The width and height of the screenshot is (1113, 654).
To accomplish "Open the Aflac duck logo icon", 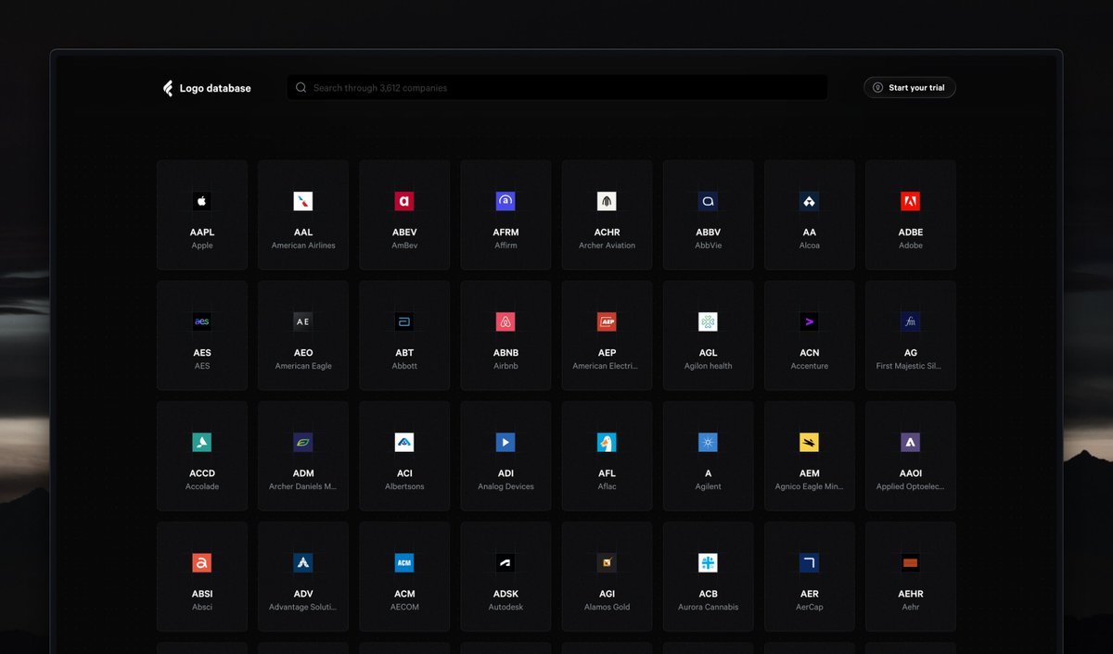I will coord(607,442).
